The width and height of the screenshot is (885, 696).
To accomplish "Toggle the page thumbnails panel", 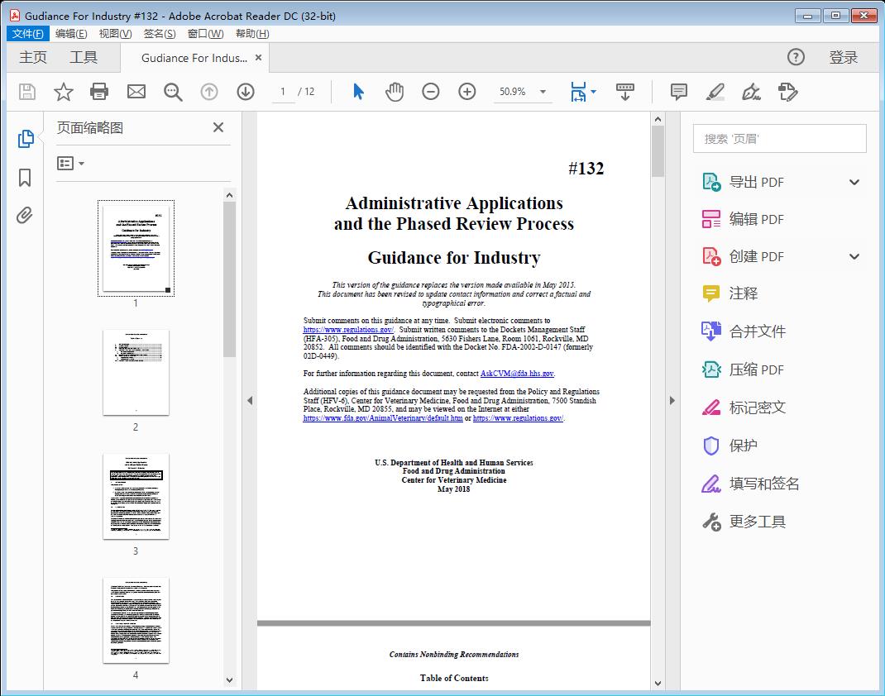I will [x=25, y=138].
